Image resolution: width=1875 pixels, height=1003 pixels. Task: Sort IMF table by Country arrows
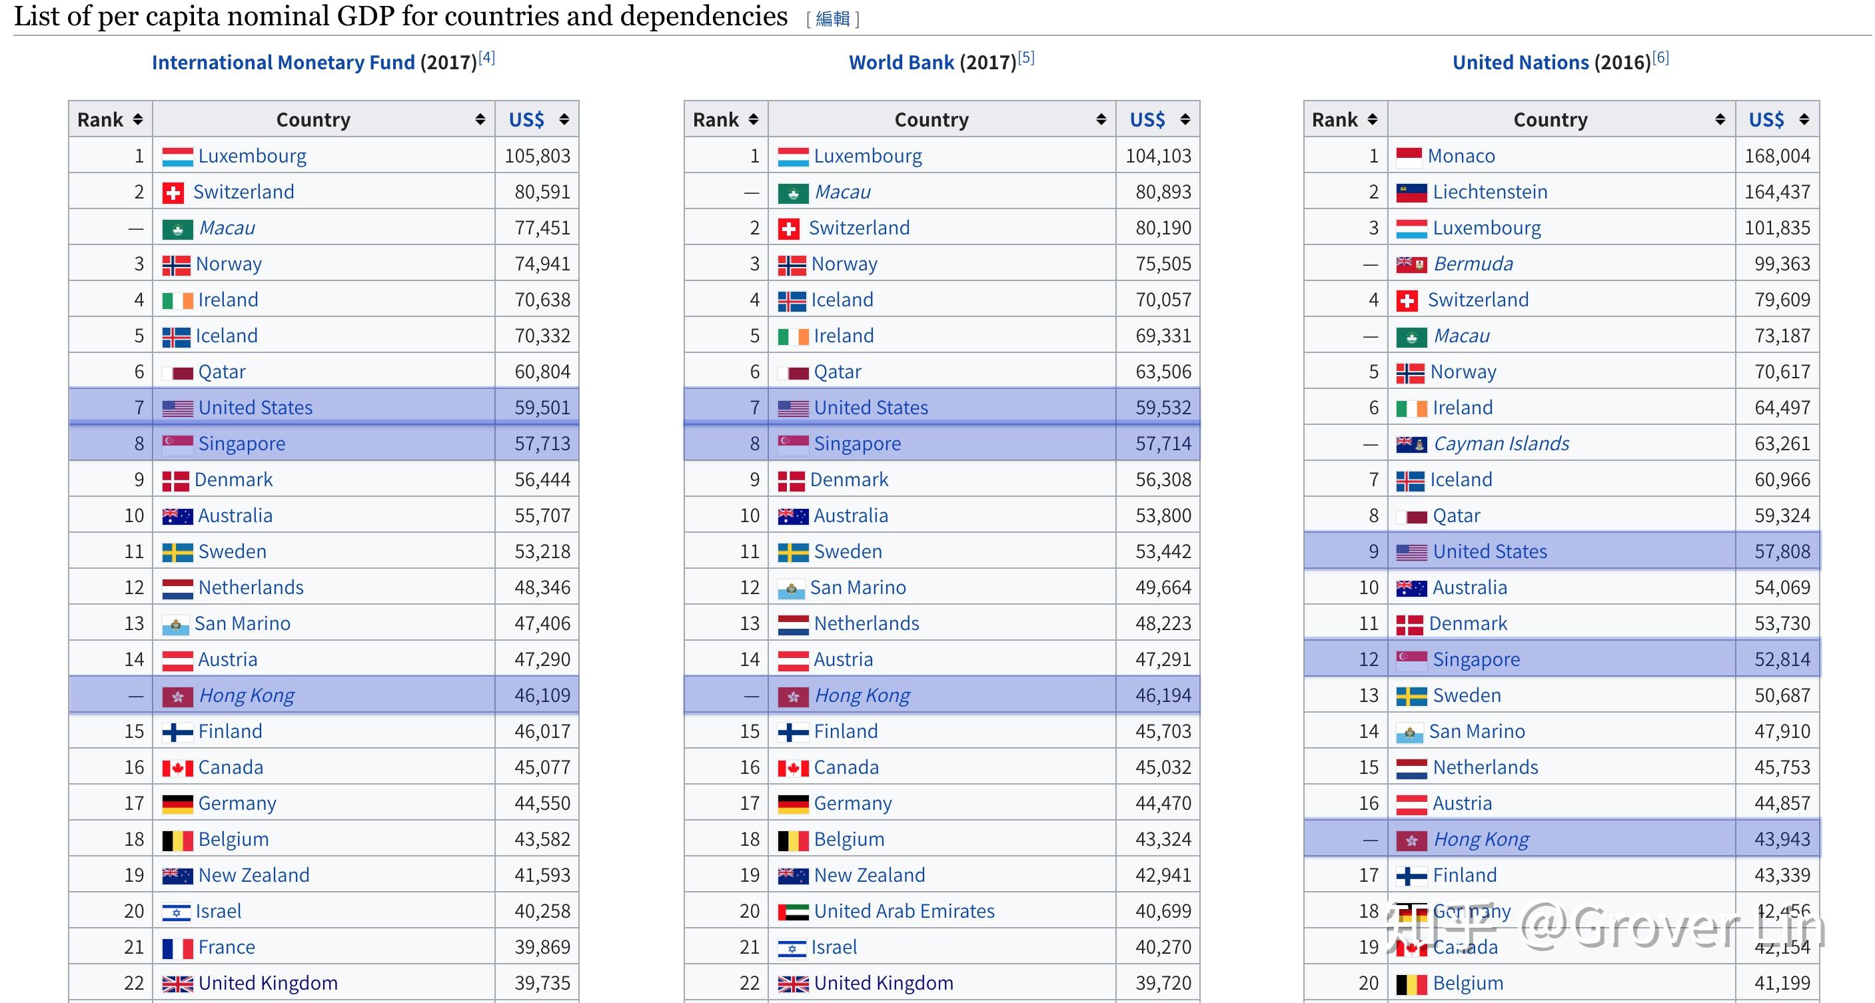(x=480, y=119)
